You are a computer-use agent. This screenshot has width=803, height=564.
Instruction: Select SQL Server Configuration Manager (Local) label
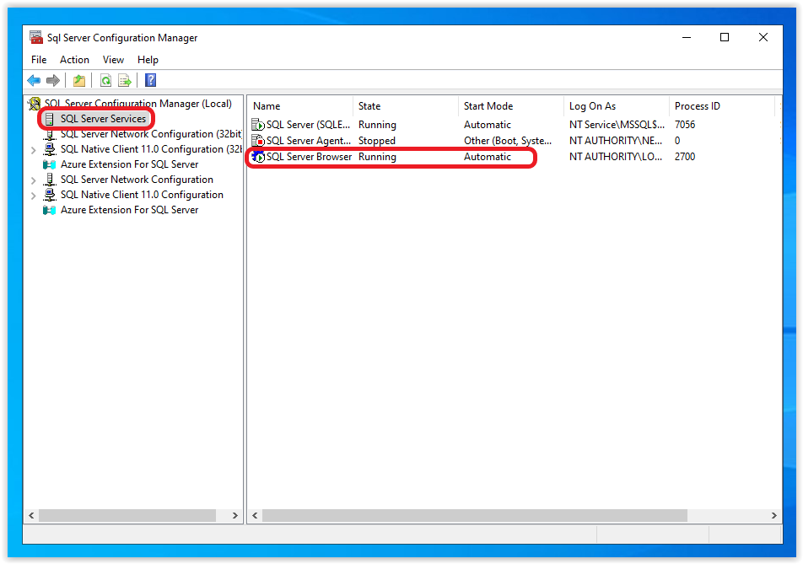(x=137, y=104)
